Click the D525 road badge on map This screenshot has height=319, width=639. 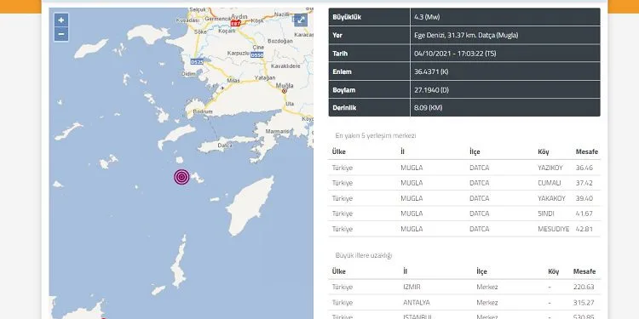pos(197,62)
